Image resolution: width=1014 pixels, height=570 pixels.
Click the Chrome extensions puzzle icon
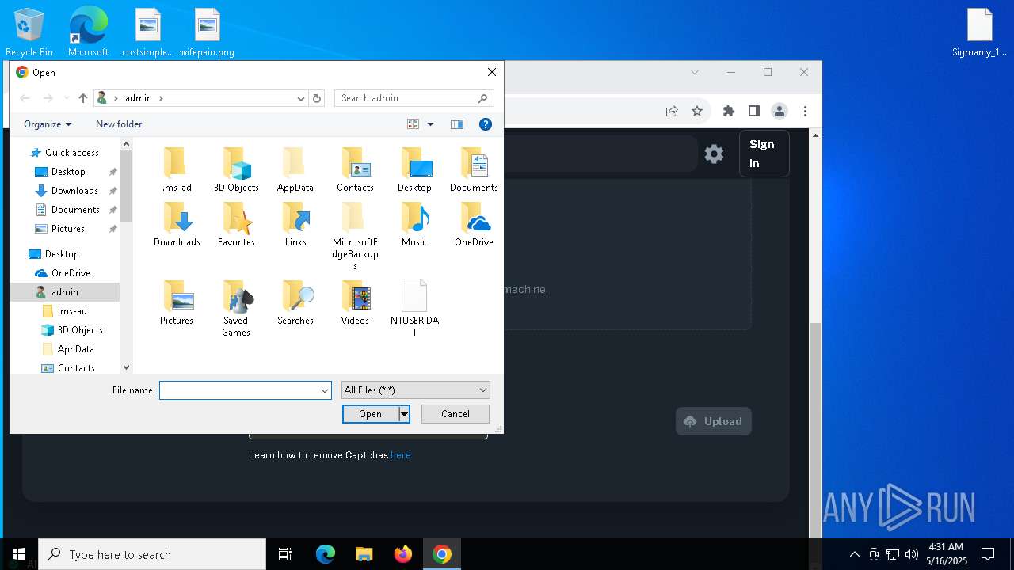(729, 112)
